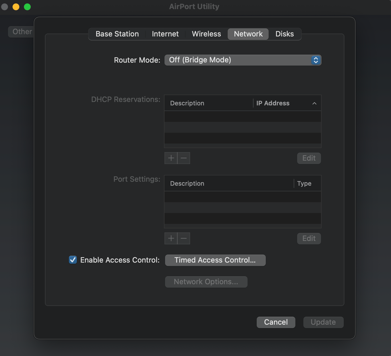The height and width of the screenshot is (356, 391).
Task: Add a port setting with plus button
Action: coord(171,238)
